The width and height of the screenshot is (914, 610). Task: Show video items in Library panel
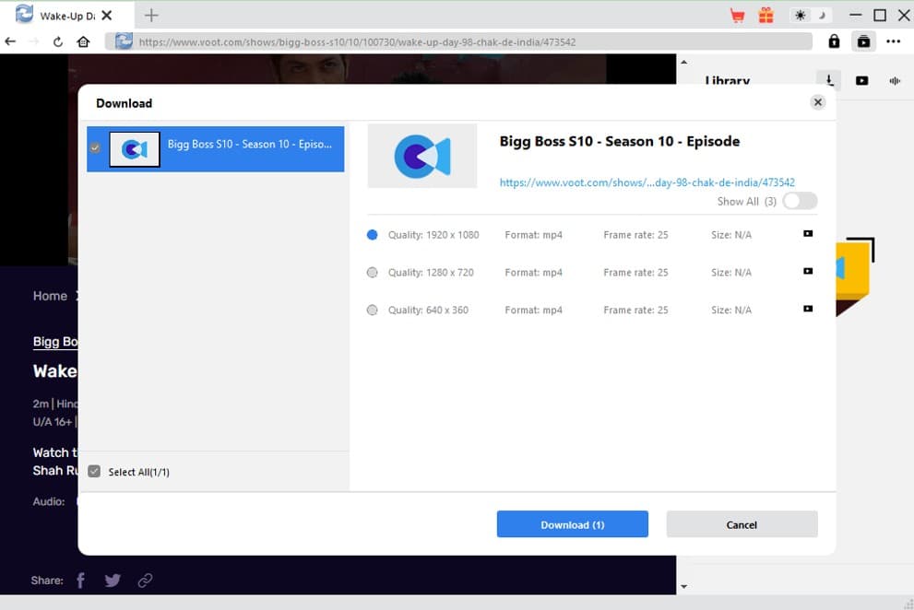click(861, 81)
